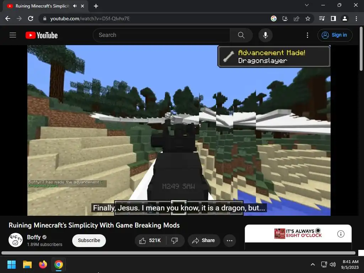364x273 pixels.
Task: Dislike this video
Action: [x=175, y=241]
